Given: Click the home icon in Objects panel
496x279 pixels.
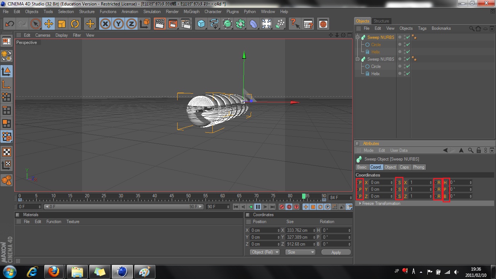Looking at the screenshot, I should click(x=479, y=28).
